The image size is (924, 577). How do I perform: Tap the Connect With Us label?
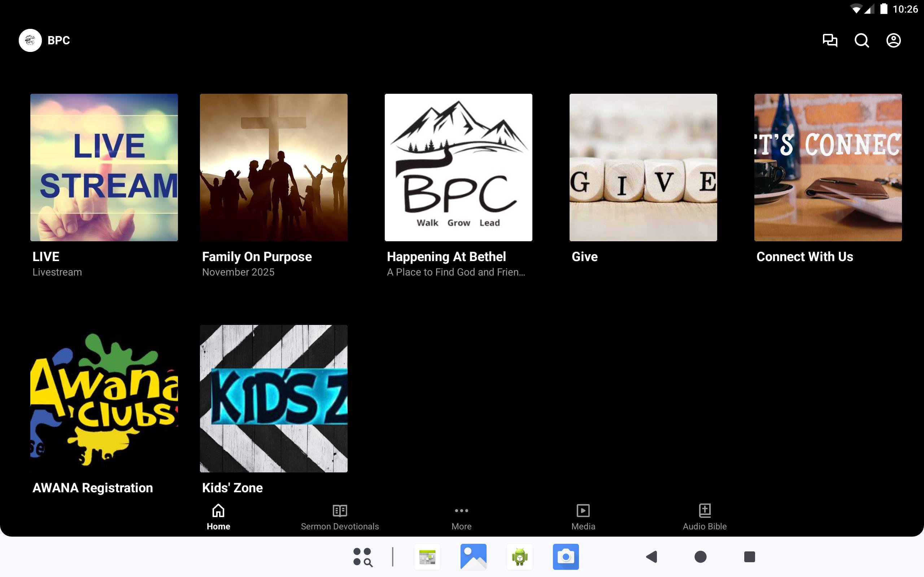click(805, 256)
